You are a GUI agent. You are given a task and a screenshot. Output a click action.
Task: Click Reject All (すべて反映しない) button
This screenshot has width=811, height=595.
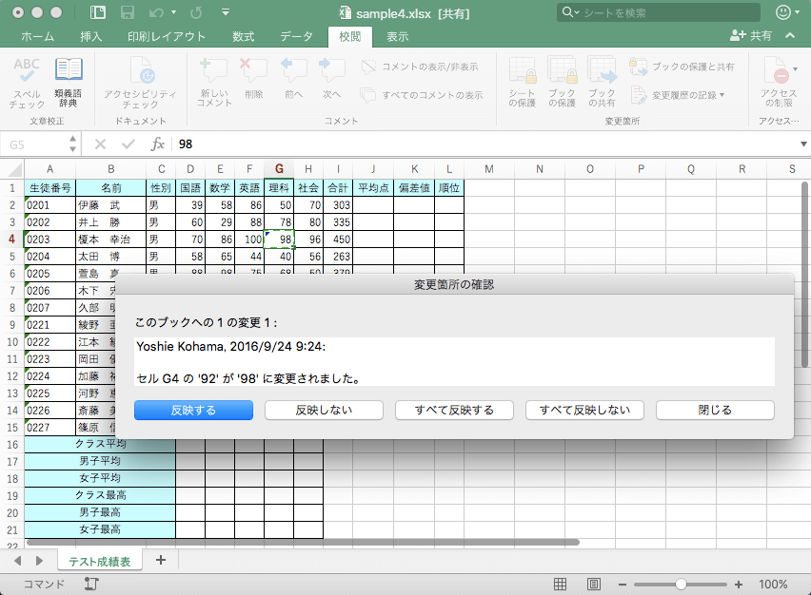[x=584, y=410]
